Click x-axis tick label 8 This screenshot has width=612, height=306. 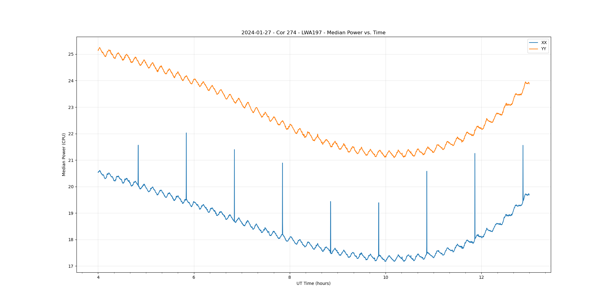click(x=290, y=278)
